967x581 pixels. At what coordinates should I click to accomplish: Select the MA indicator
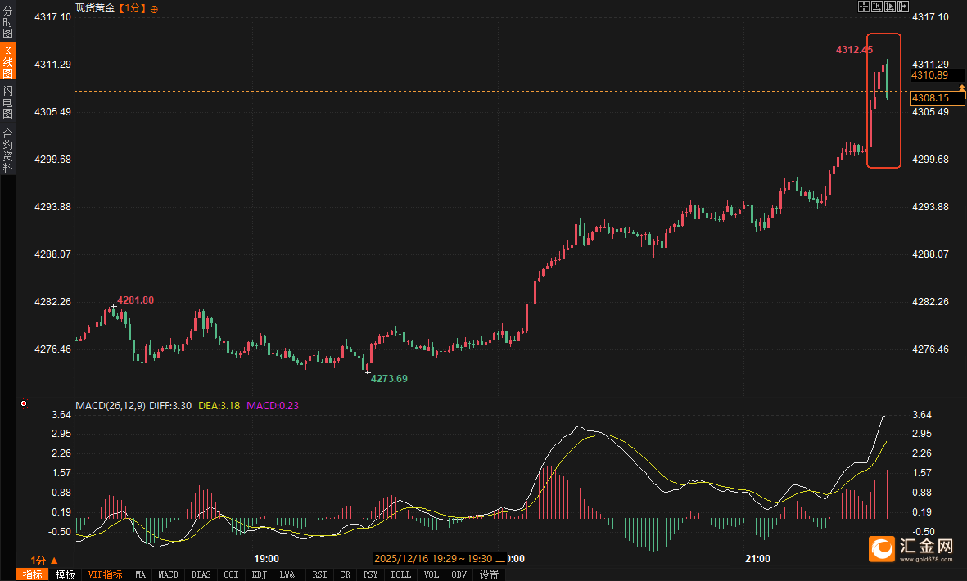click(x=140, y=574)
